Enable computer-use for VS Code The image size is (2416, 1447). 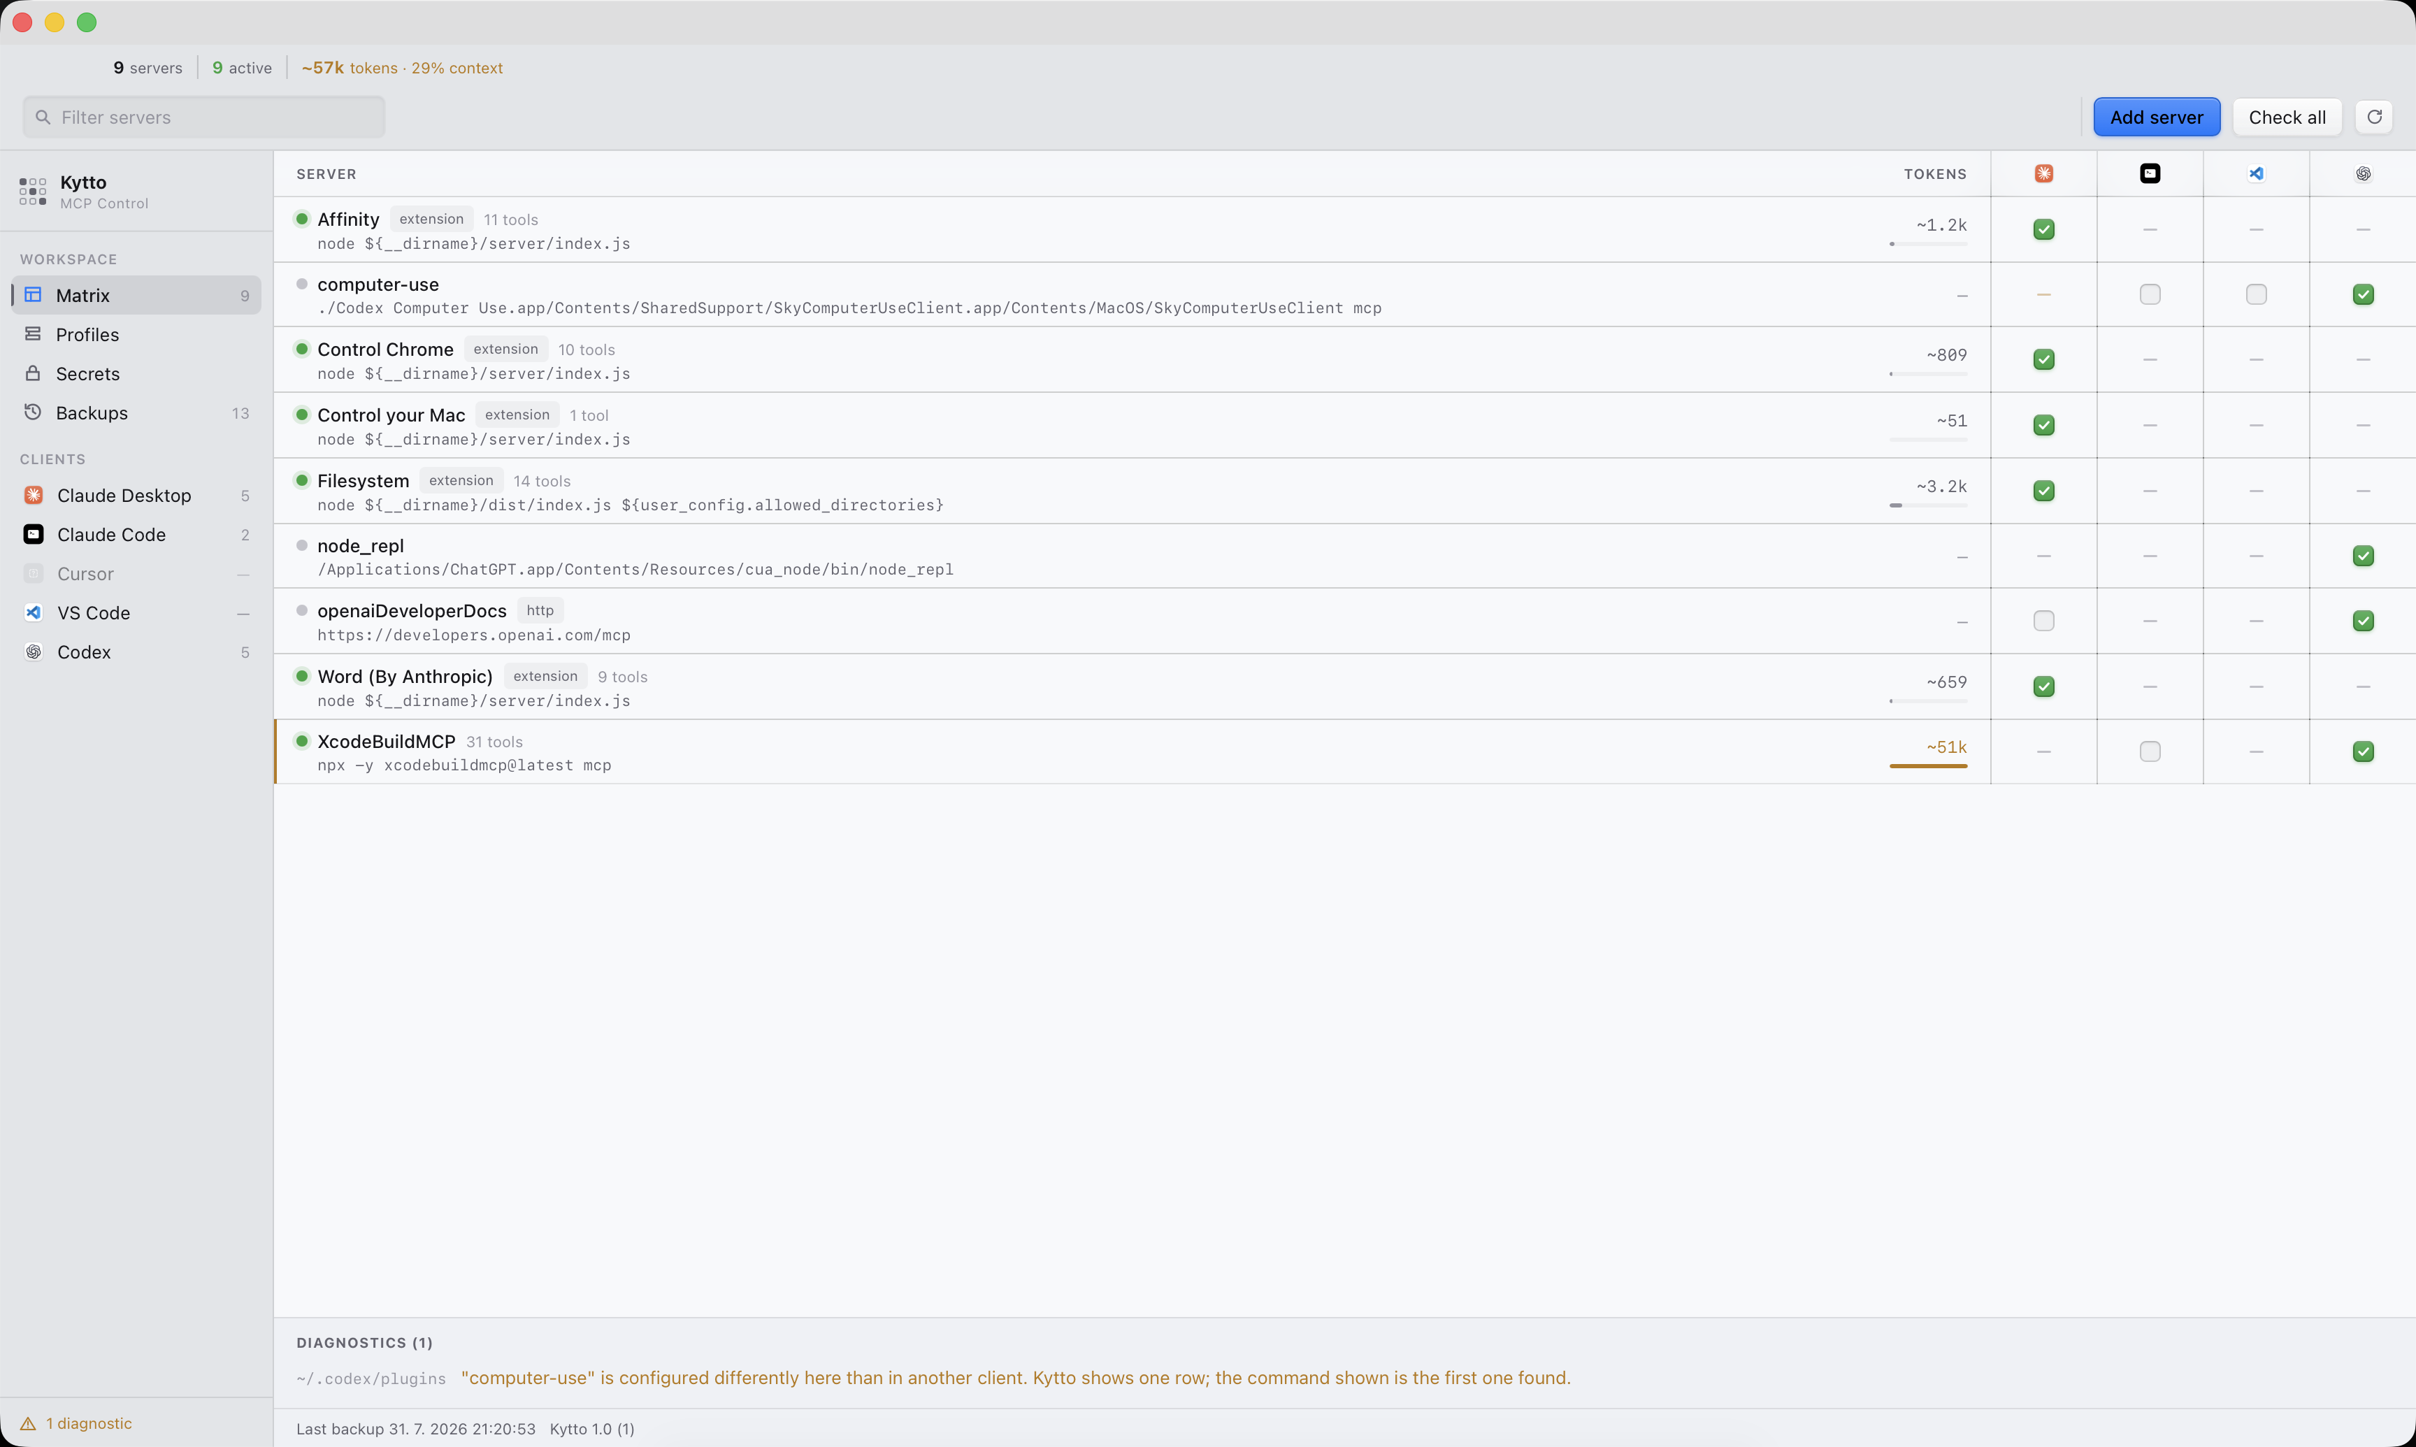click(x=2256, y=294)
